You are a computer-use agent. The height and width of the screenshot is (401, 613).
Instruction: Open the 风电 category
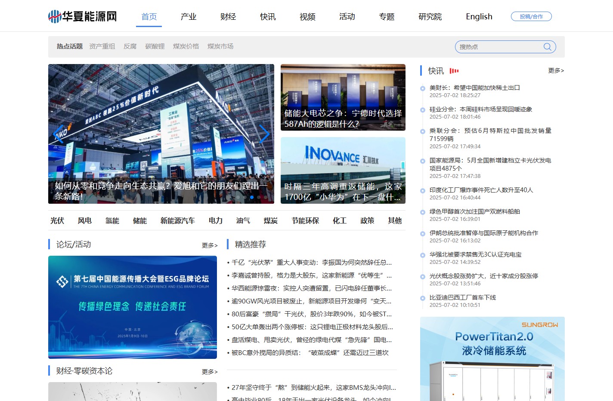[x=85, y=220]
